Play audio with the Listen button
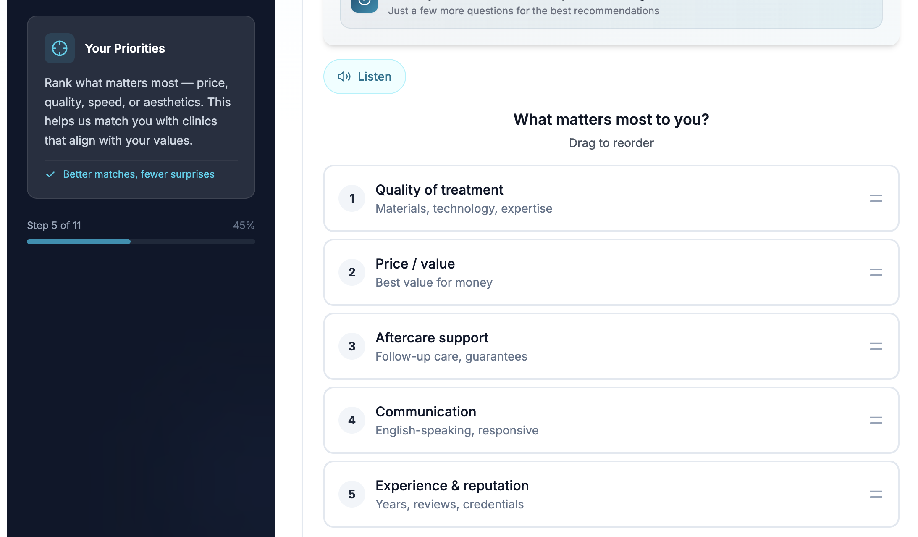Viewport: 918px width, 537px height. tap(364, 76)
